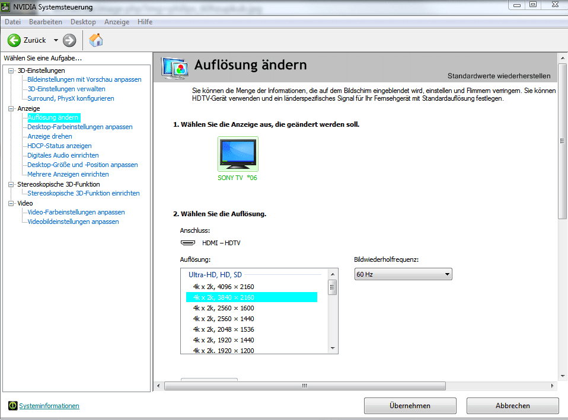This screenshot has height=420, width=568.
Task: Click the resolution list scroll down arrow
Action: [333, 348]
